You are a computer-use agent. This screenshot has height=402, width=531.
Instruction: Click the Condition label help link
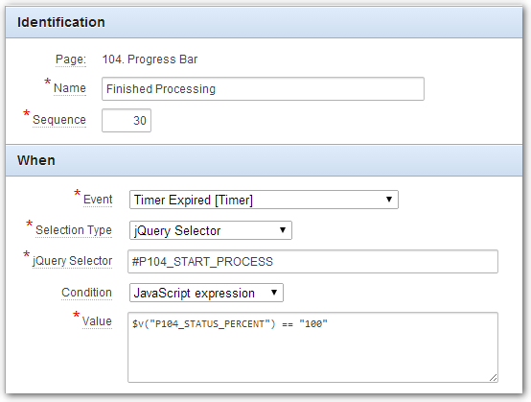click(86, 293)
